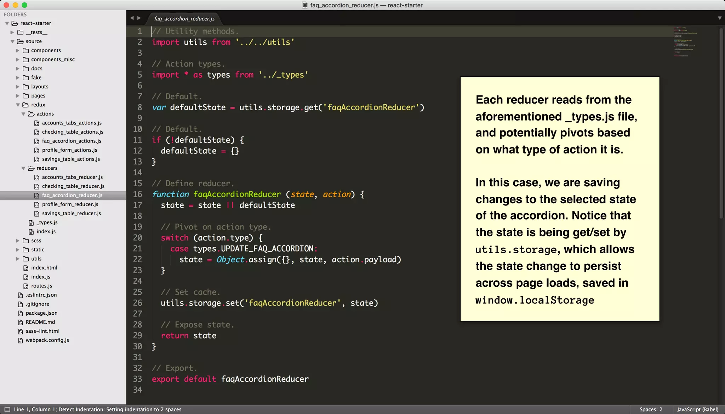Click the pages folder icon
This screenshot has width=725, height=414.
pyautogui.click(x=26, y=96)
